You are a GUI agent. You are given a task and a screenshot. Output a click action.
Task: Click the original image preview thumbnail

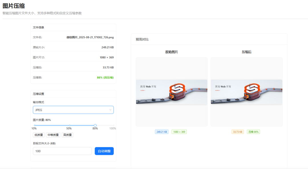click(172, 92)
